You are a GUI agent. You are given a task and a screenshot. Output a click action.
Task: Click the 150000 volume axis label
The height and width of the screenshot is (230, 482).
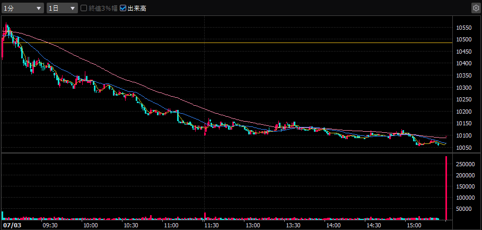point(465,186)
